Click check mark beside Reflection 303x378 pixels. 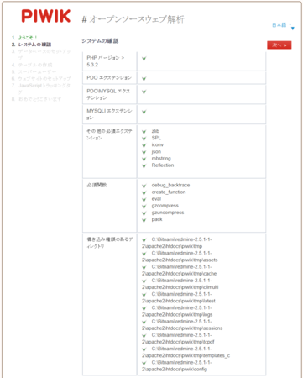tap(144, 166)
